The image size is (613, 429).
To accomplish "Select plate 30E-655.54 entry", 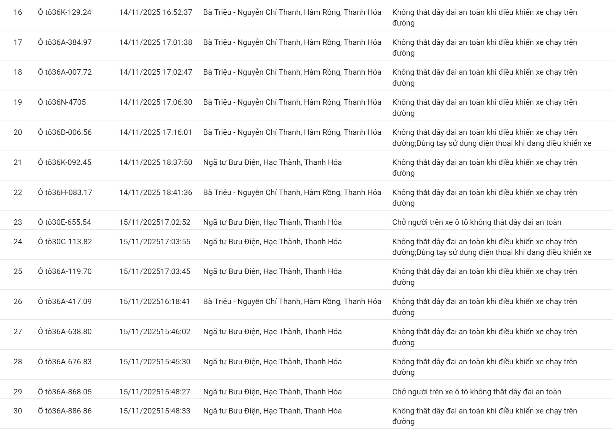I will [64, 222].
